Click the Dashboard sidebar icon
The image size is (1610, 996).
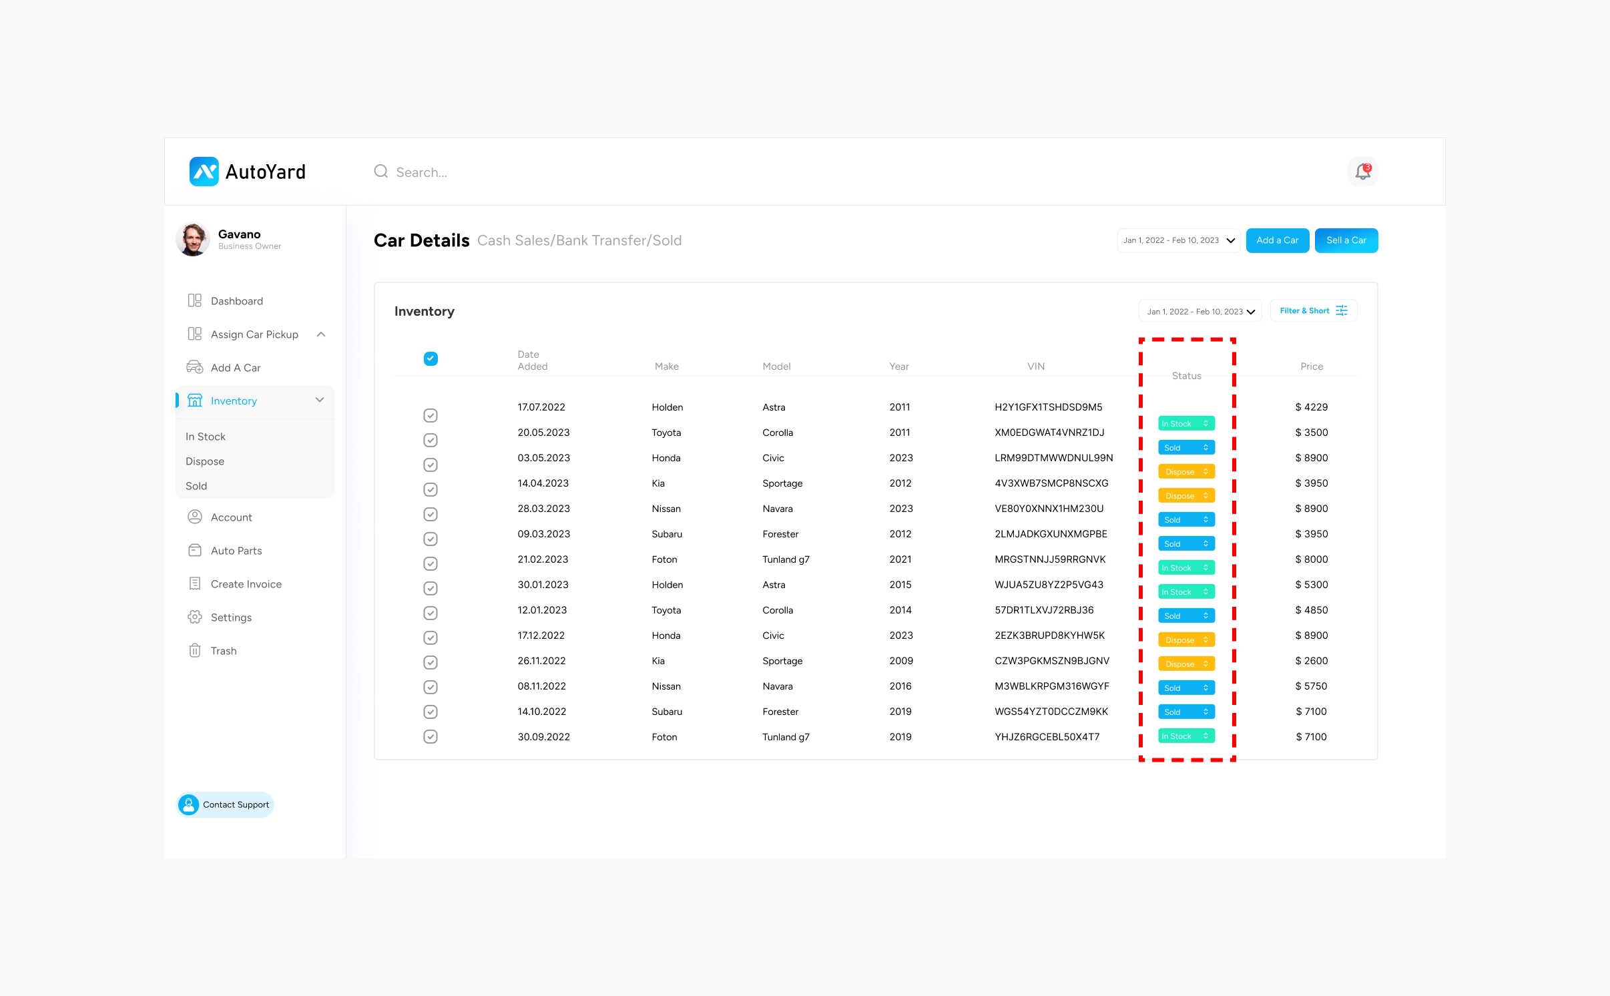tap(194, 300)
